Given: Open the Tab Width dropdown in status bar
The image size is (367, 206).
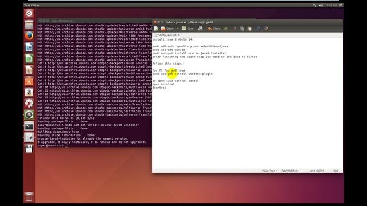Looking at the screenshot, I should click(x=290, y=171).
